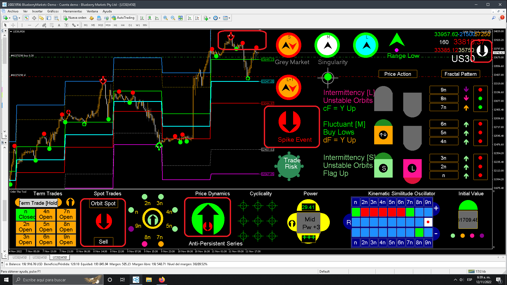This screenshot has height=285, width=507.
Task: Click the Windows search box
Action: pos(53,280)
